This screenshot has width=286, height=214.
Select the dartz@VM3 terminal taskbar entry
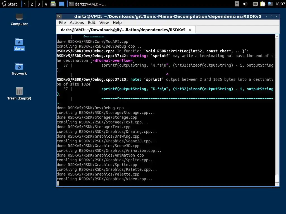(87, 4)
